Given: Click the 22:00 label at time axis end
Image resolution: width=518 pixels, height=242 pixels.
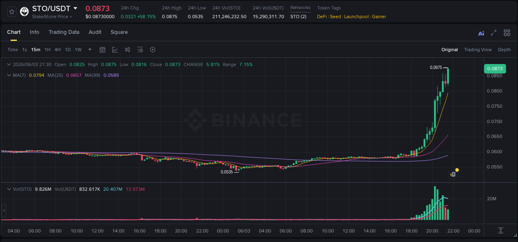Looking at the screenshot, I should coord(453,231).
